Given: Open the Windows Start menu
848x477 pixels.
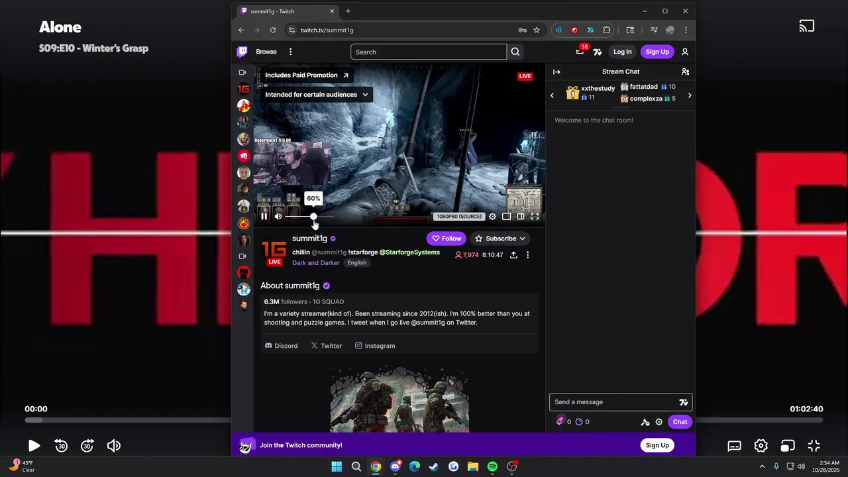Looking at the screenshot, I should (337, 466).
